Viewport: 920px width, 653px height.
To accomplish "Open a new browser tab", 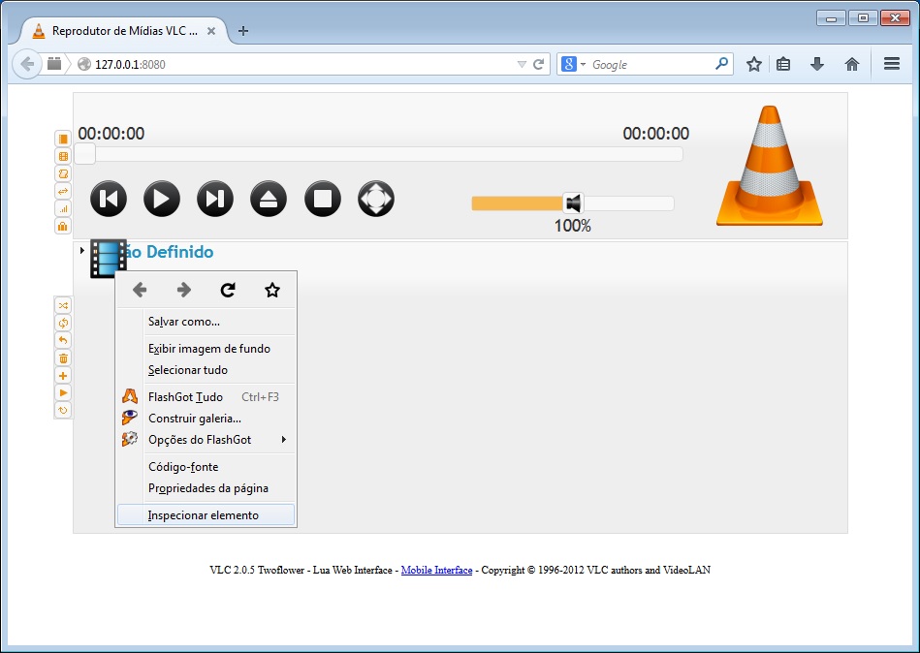I will 243,31.
